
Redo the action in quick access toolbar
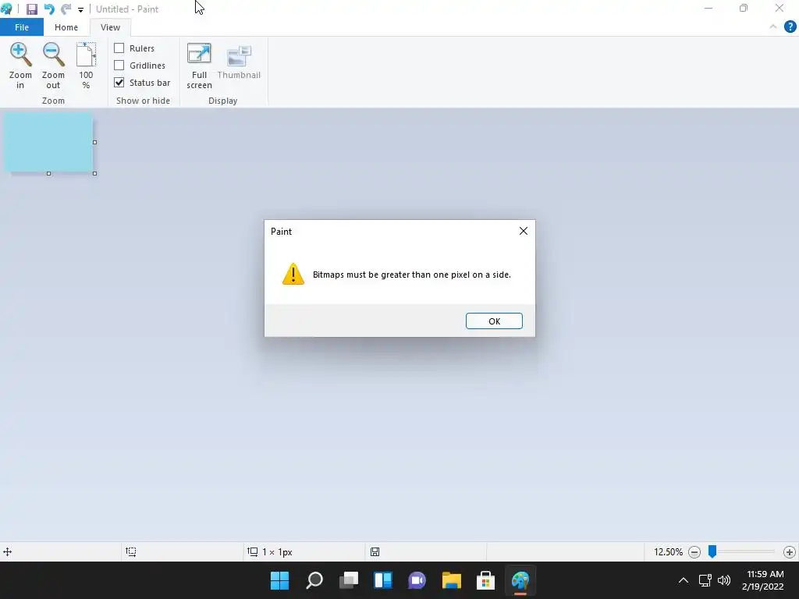click(x=66, y=9)
